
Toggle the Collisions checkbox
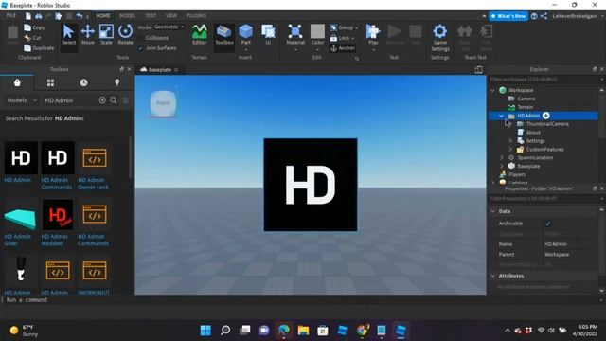coord(141,38)
